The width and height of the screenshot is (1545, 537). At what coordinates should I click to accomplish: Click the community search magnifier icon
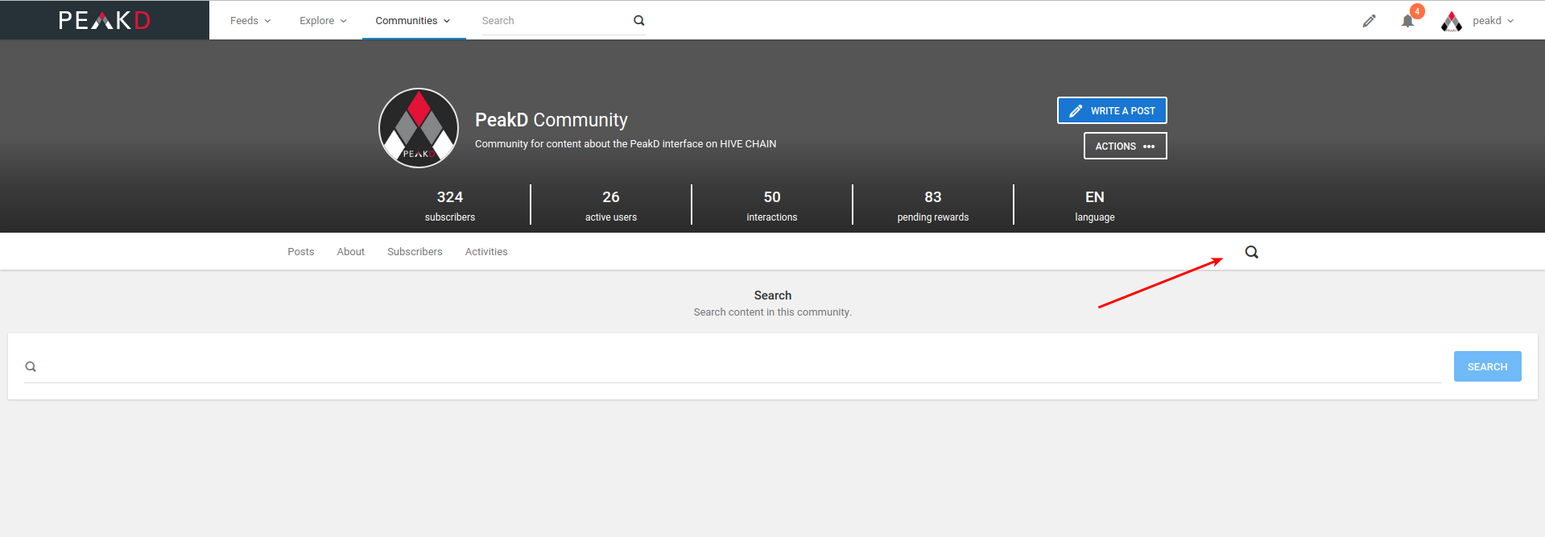point(1252,252)
